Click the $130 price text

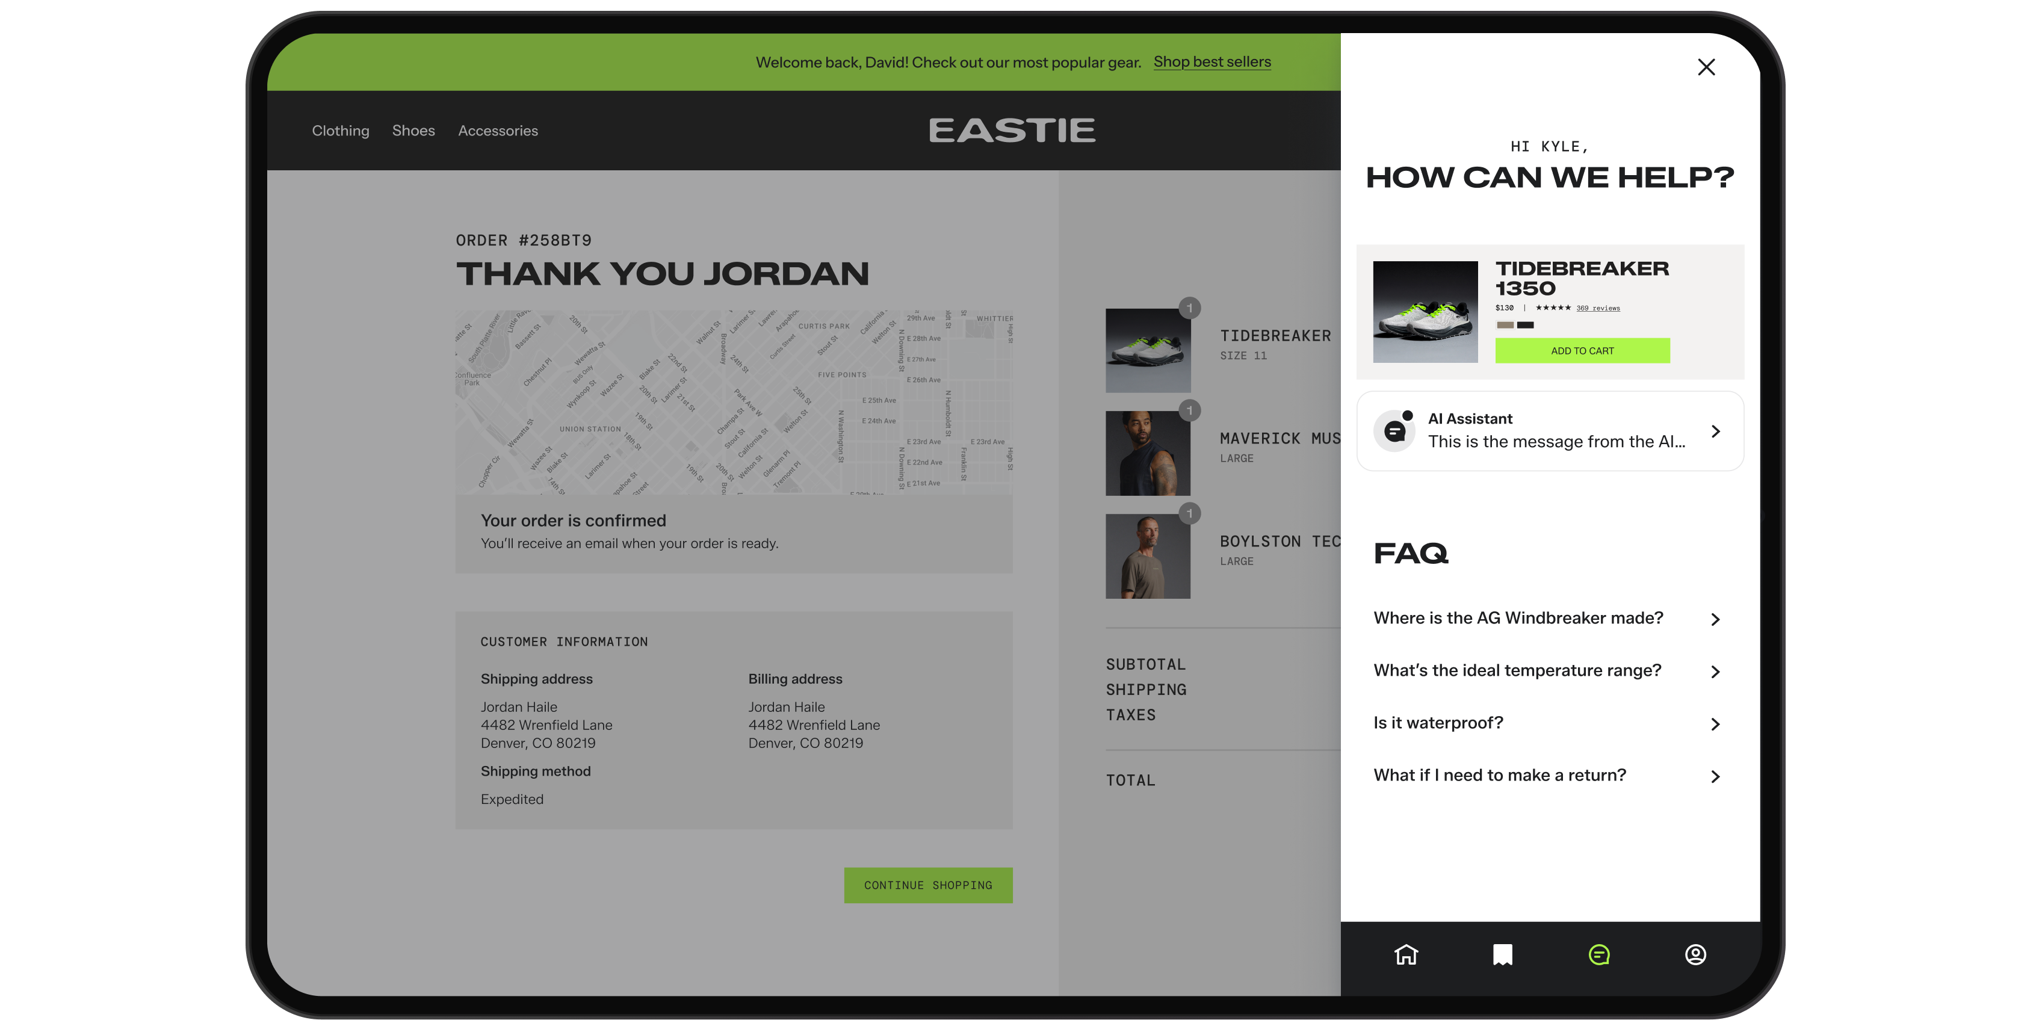[x=1504, y=307]
